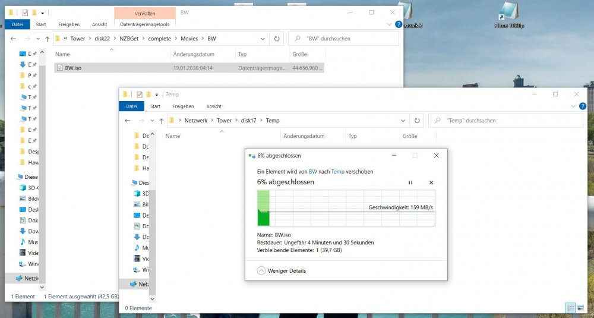Open Datei menu in Temp window
Viewport: 594px width, 318px height.
[131, 106]
